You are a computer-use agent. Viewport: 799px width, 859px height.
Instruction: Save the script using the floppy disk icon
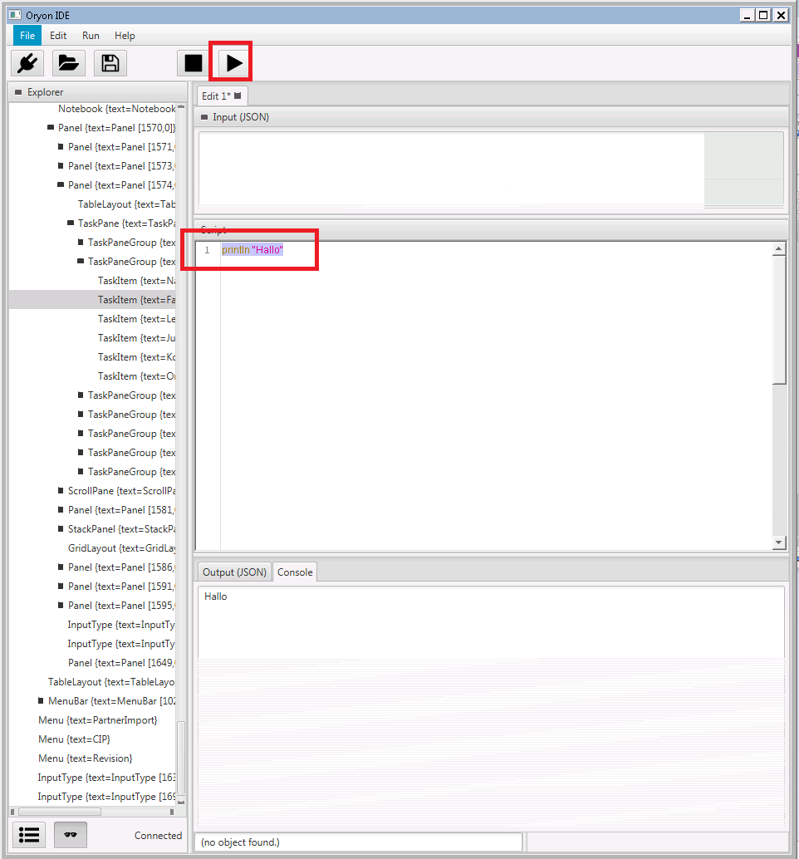(110, 63)
